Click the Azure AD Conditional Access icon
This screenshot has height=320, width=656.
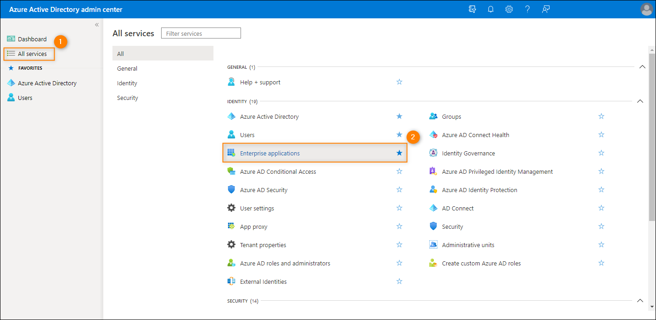point(231,171)
